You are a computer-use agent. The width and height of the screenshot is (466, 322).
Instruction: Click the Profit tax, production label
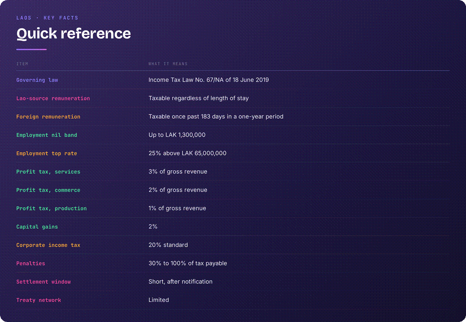tap(52, 209)
